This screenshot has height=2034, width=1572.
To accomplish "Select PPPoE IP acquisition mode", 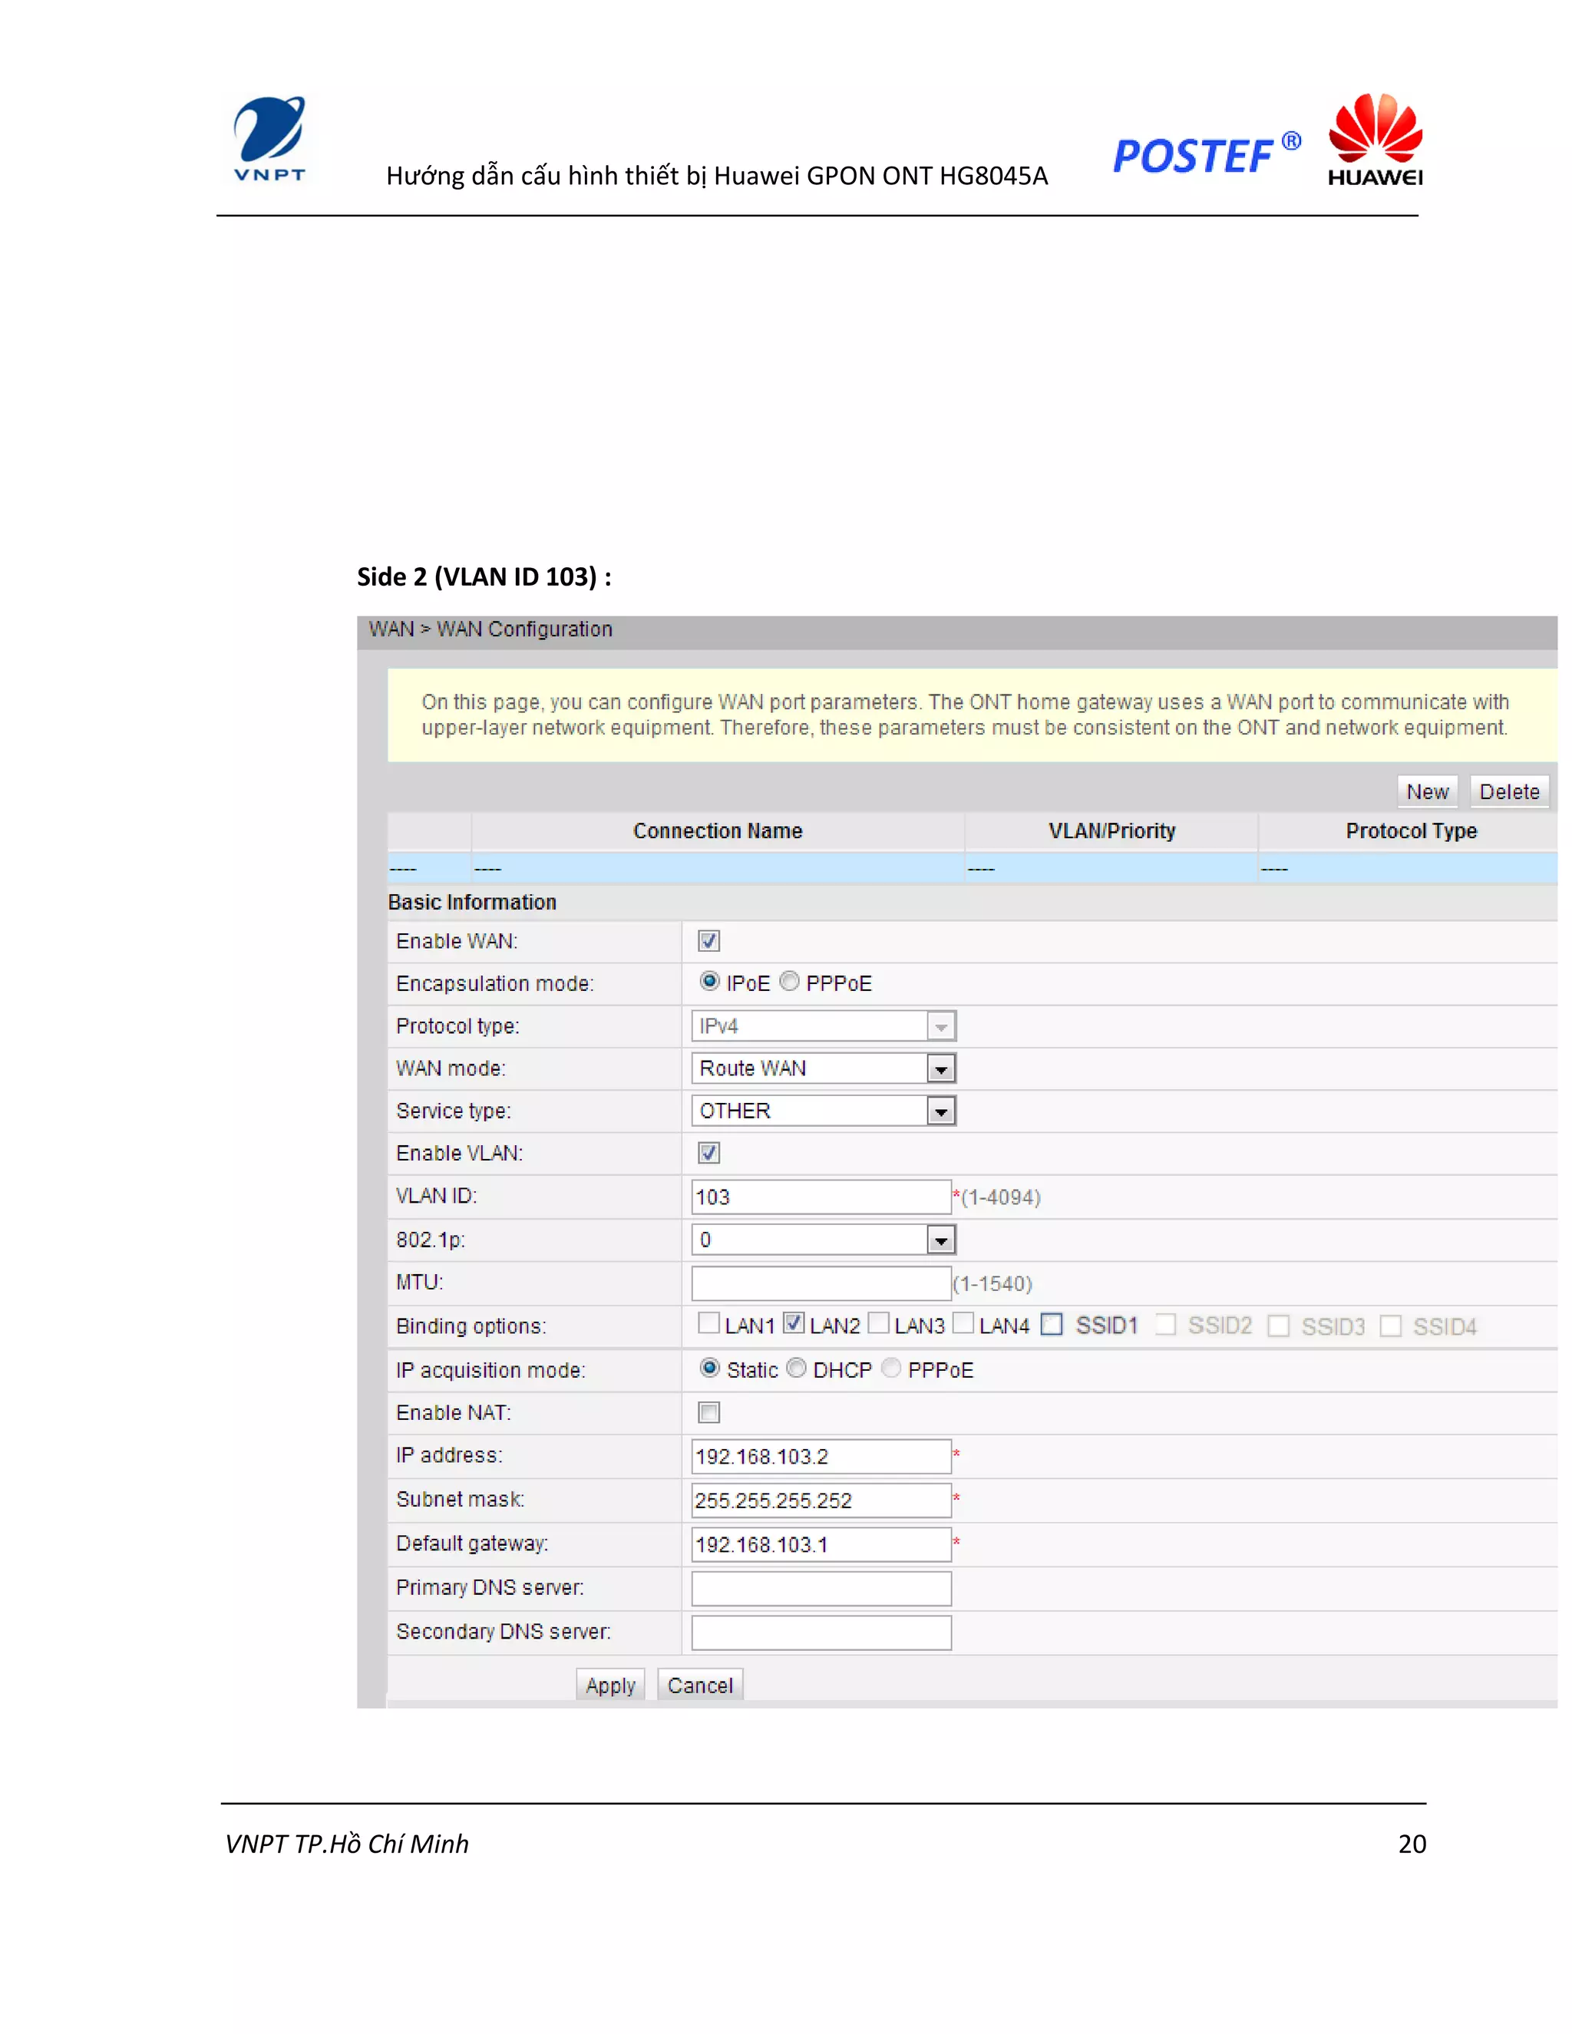I will pos(891,1368).
